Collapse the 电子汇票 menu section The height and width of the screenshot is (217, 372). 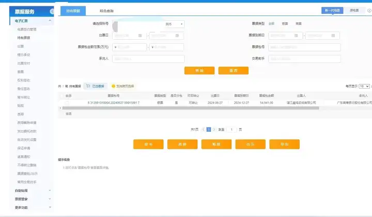pos(50,21)
